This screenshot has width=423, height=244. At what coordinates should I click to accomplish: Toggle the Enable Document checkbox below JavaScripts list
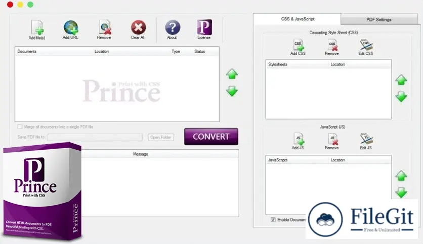[x=273, y=219]
